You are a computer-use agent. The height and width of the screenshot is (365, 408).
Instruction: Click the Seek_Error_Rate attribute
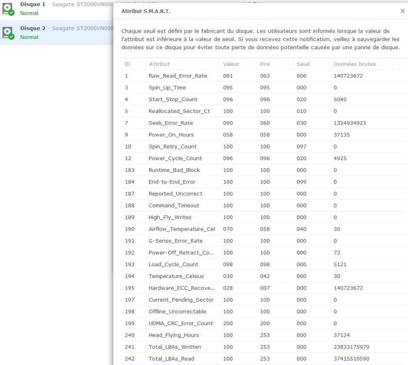coord(171,123)
